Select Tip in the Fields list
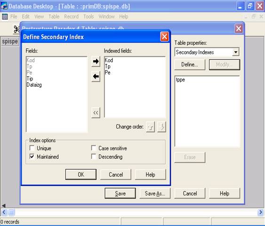 pos(30,79)
